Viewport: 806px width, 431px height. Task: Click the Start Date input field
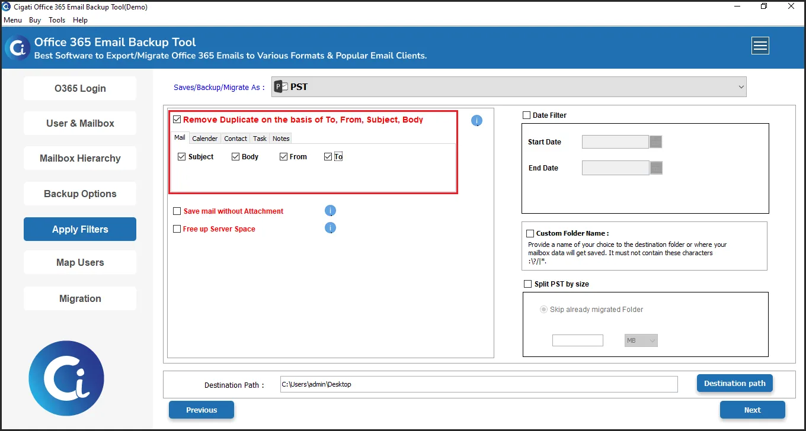(615, 141)
